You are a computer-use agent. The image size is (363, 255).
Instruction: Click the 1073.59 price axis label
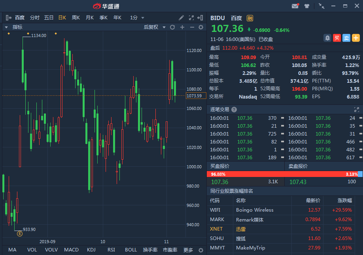coord(196,96)
